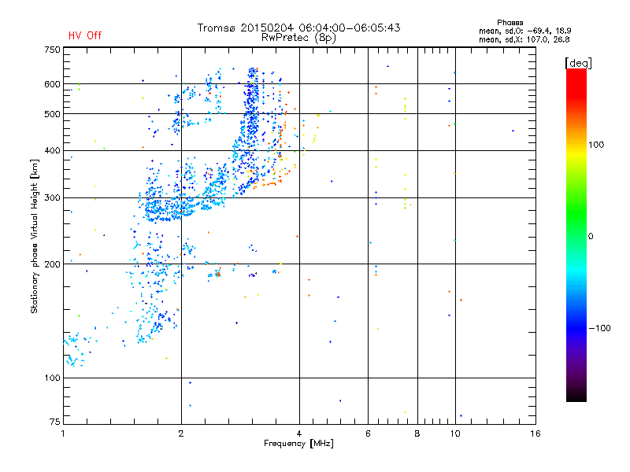The image size is (630, 472).
Task: Click the x-axis tick label '16'
Action: point(535,433)
